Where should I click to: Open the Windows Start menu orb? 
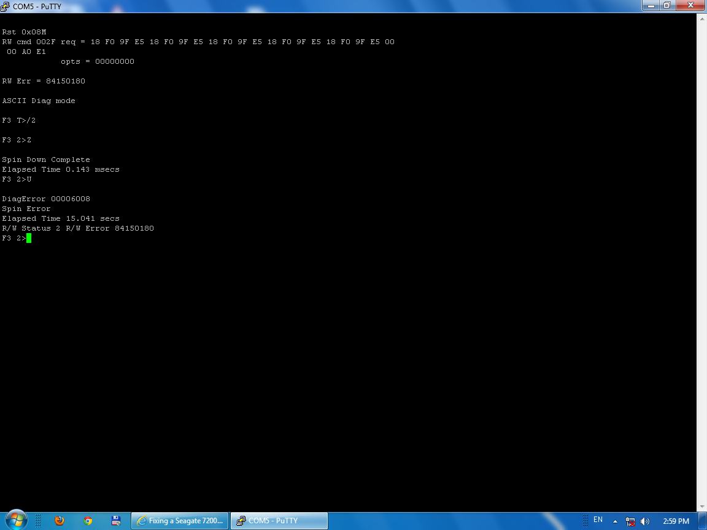pyautogui.click(x=16, y=520)
